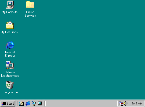The image size is (145, 107).
Task: Click the 3:48 AM taskbar clock
Action: pos(137,104)
